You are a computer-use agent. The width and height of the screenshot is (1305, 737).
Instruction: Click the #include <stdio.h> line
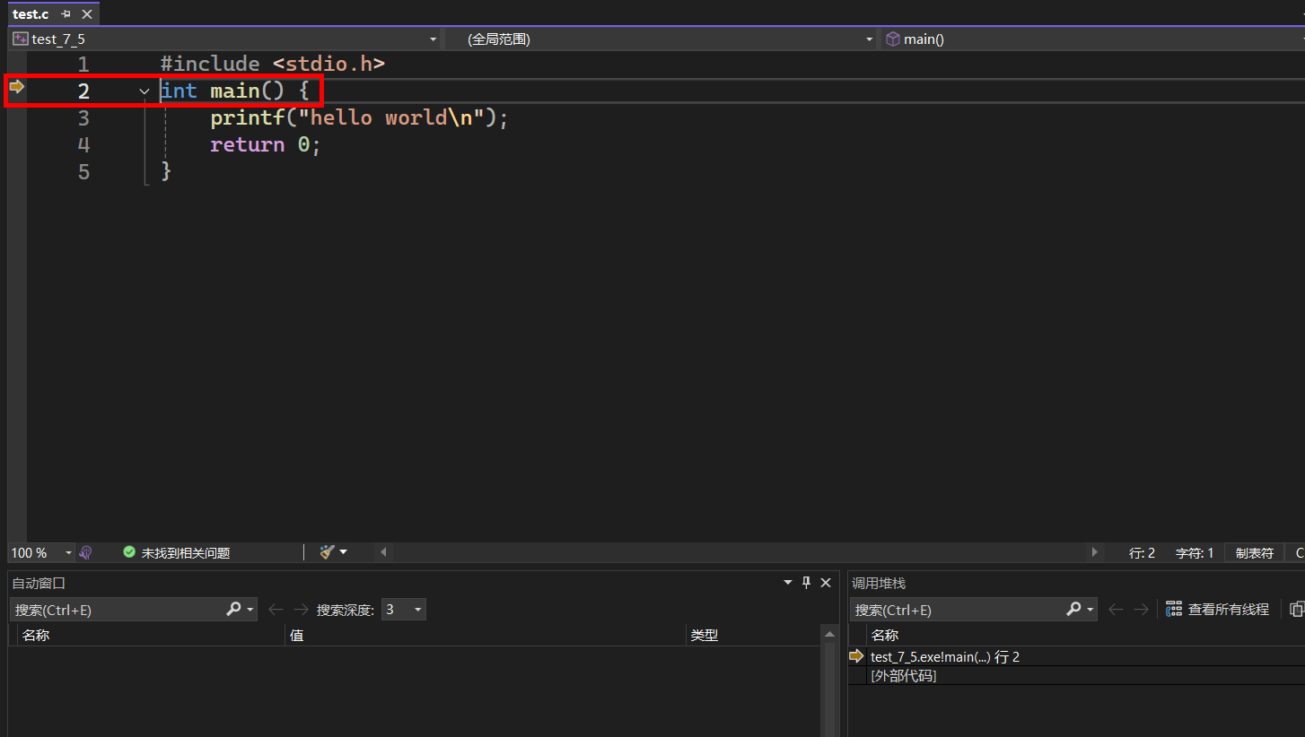coord(272,65)
